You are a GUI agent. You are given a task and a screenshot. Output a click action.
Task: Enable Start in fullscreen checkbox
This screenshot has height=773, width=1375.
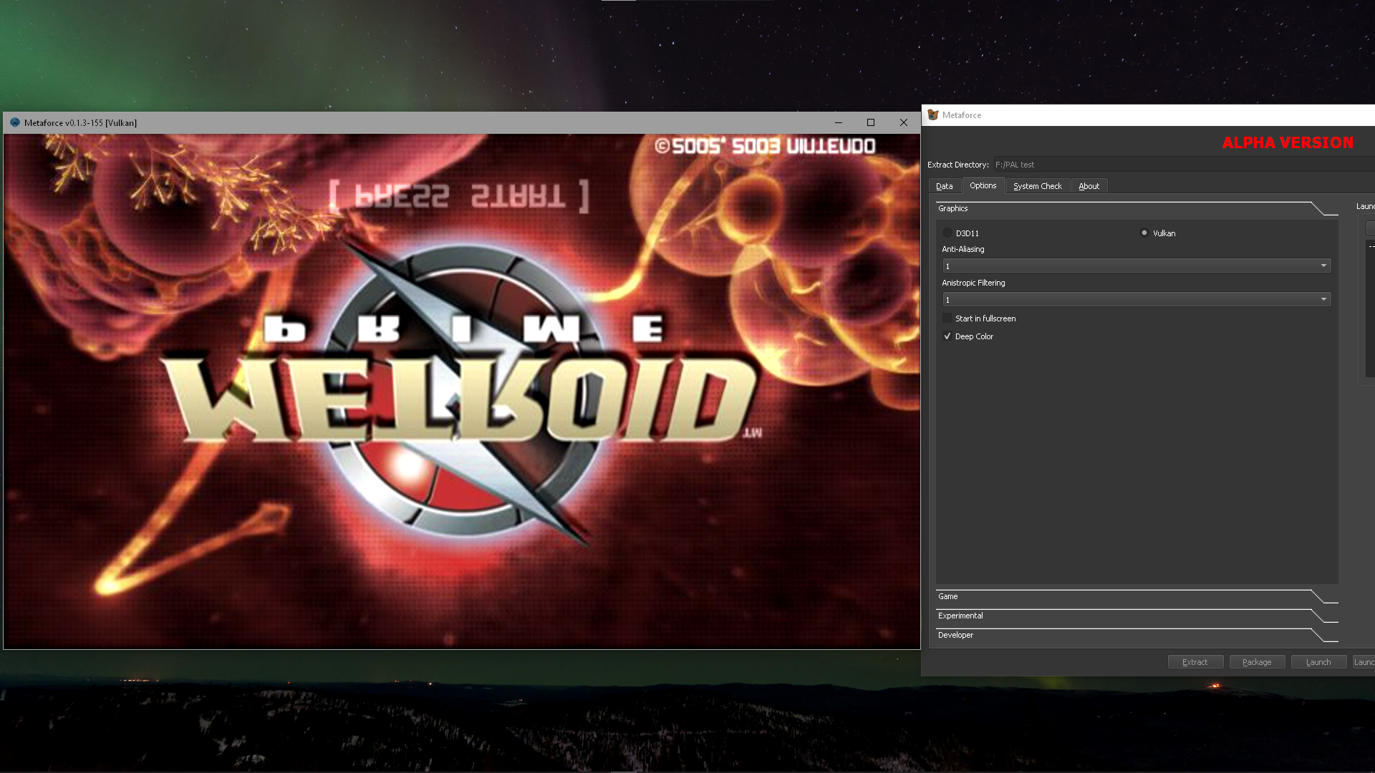click(x=947, y=319)
